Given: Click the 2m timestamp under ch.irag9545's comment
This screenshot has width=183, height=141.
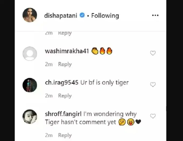Looking at the screenshot, I should (49, 96).
